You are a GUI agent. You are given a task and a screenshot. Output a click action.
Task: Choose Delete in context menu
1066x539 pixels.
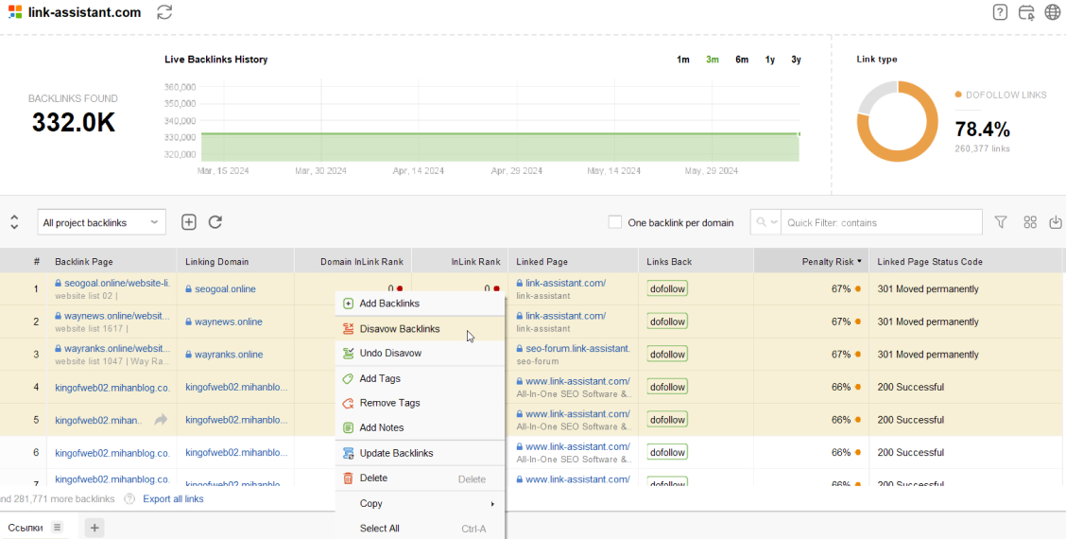click(x=421, y=478)
